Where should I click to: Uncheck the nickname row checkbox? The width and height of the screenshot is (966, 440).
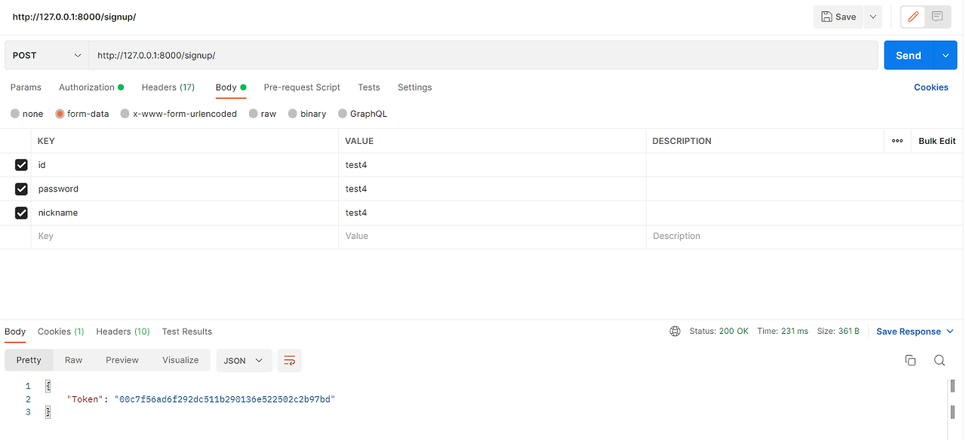21,213
